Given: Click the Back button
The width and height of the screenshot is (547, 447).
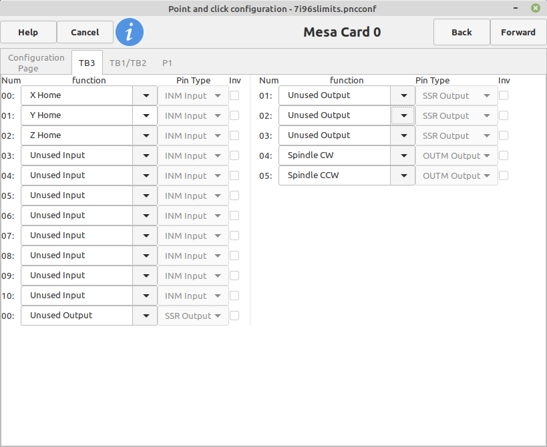Looking at the screenshot, I should [462, 32].
